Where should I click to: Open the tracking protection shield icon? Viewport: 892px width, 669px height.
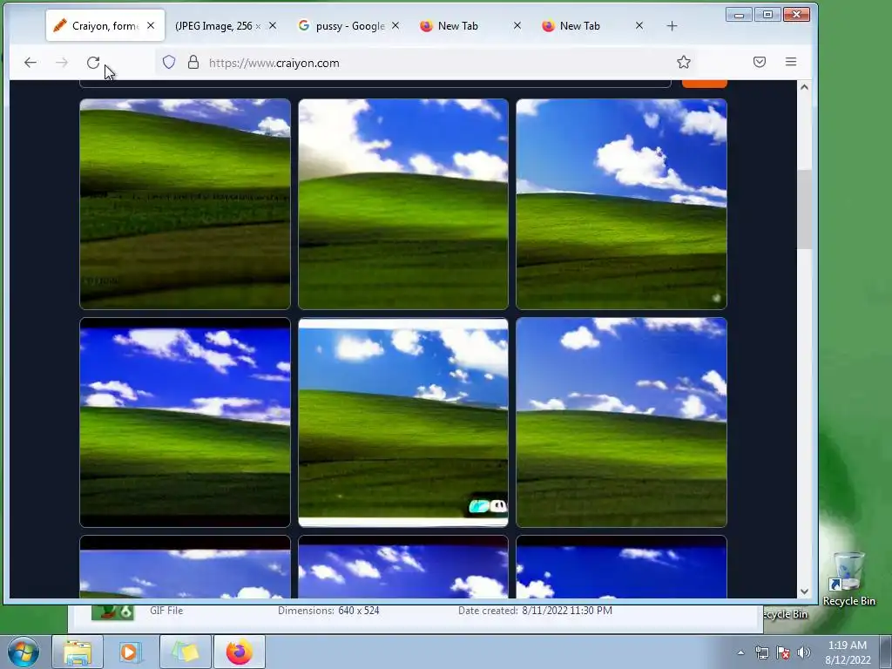click(169, 62)
